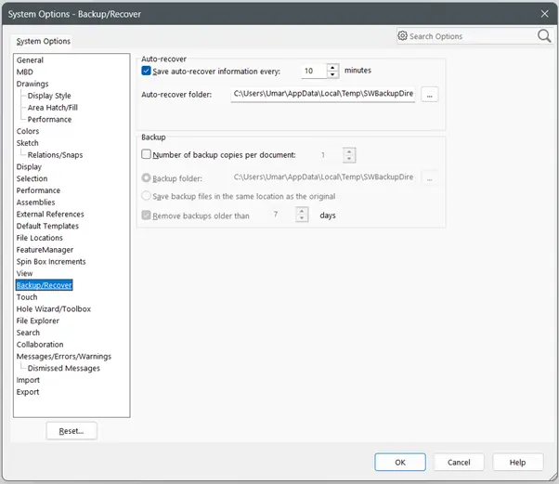The width and height of the screenshot is (559, 484).
Task: Open the Assemblies options
Action: click(x=35, y=203)
